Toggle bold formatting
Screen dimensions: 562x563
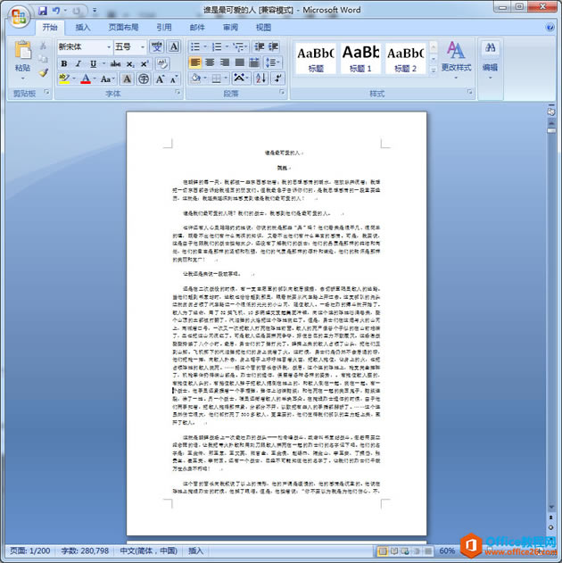point(64,64)
